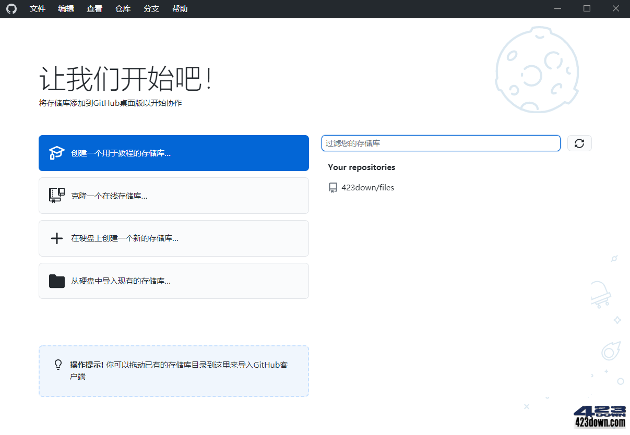Click the refresh repositories icon
Screen dimensions: 630x435
[x=579, y=143]
